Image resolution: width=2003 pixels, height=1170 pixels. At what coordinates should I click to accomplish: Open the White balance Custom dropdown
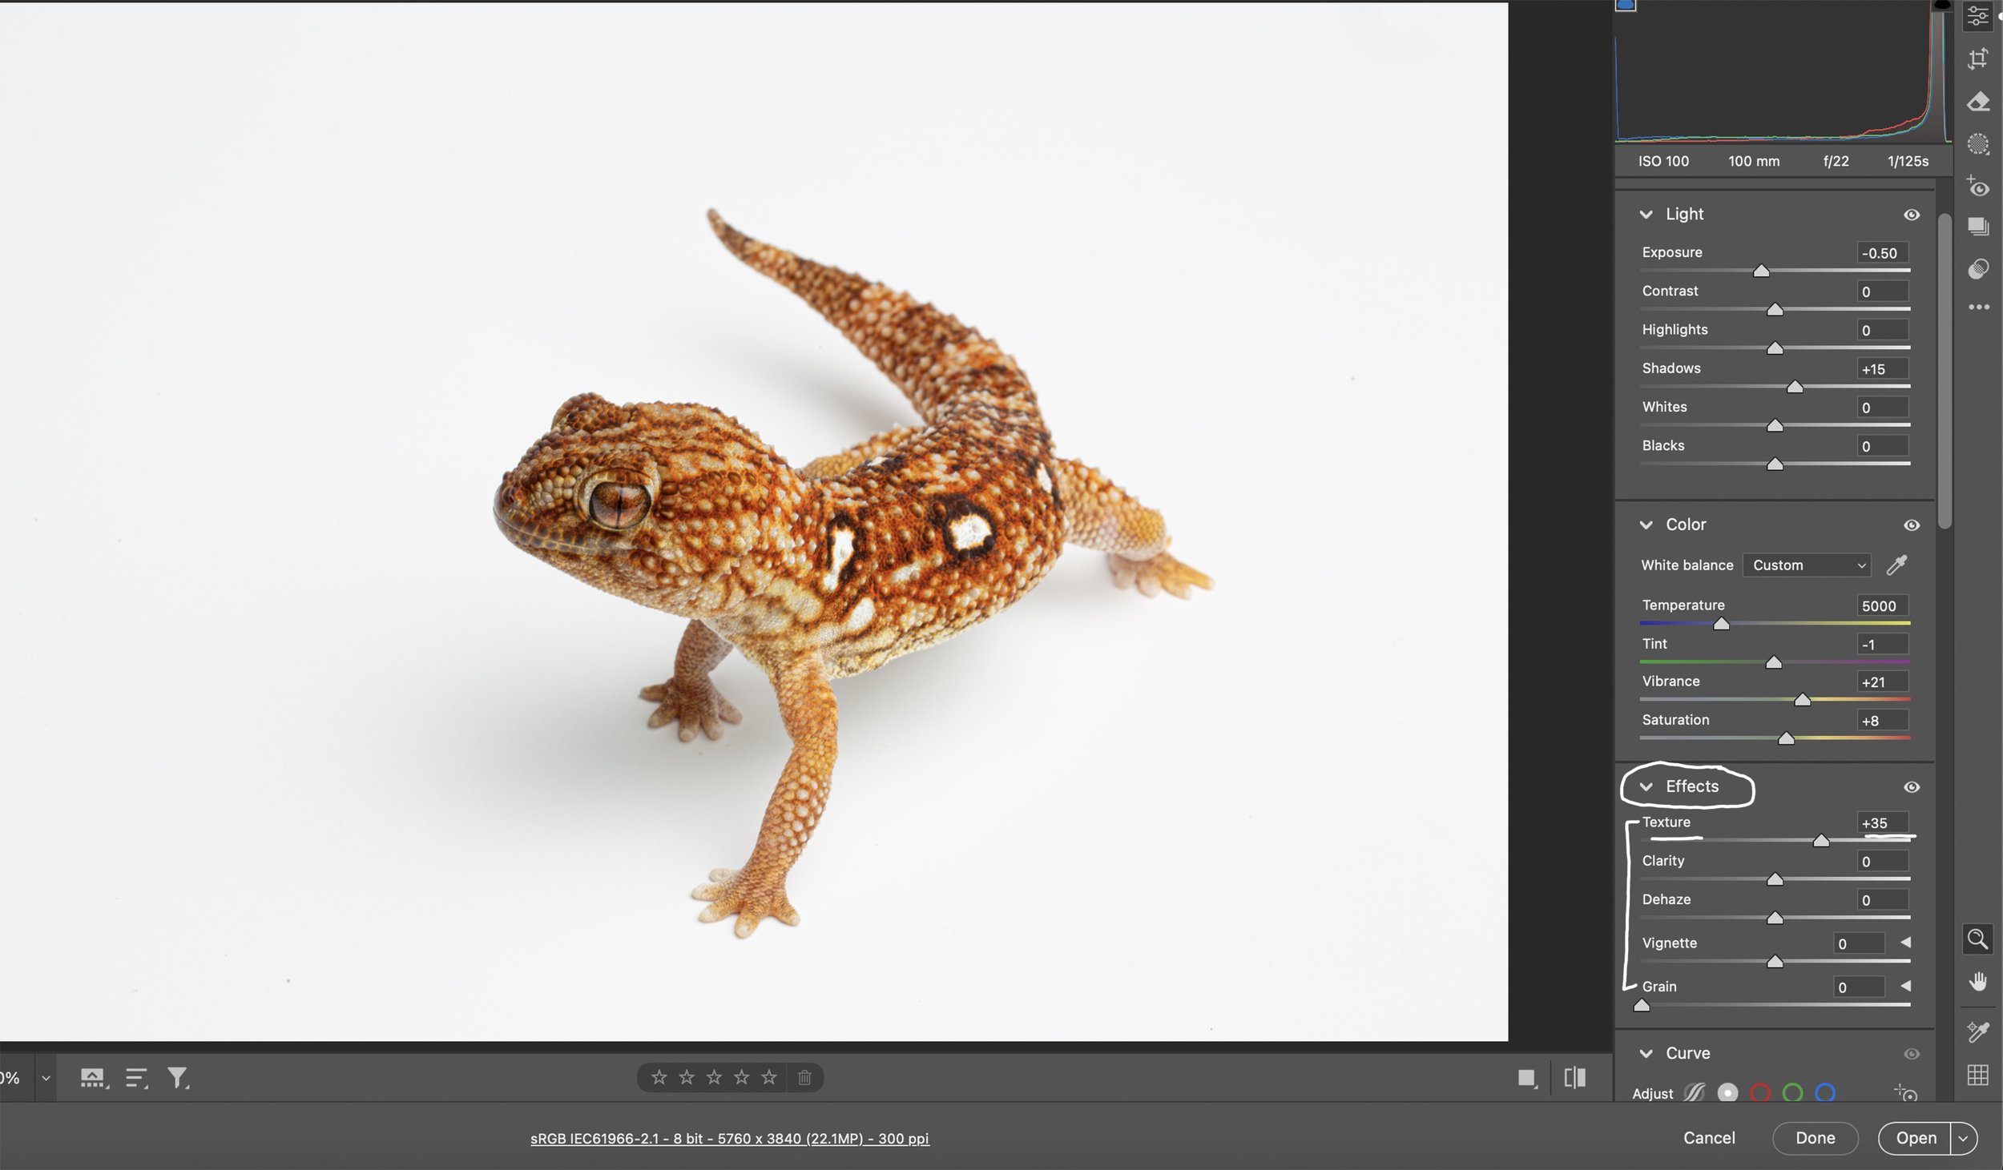tap(1807, 565)
